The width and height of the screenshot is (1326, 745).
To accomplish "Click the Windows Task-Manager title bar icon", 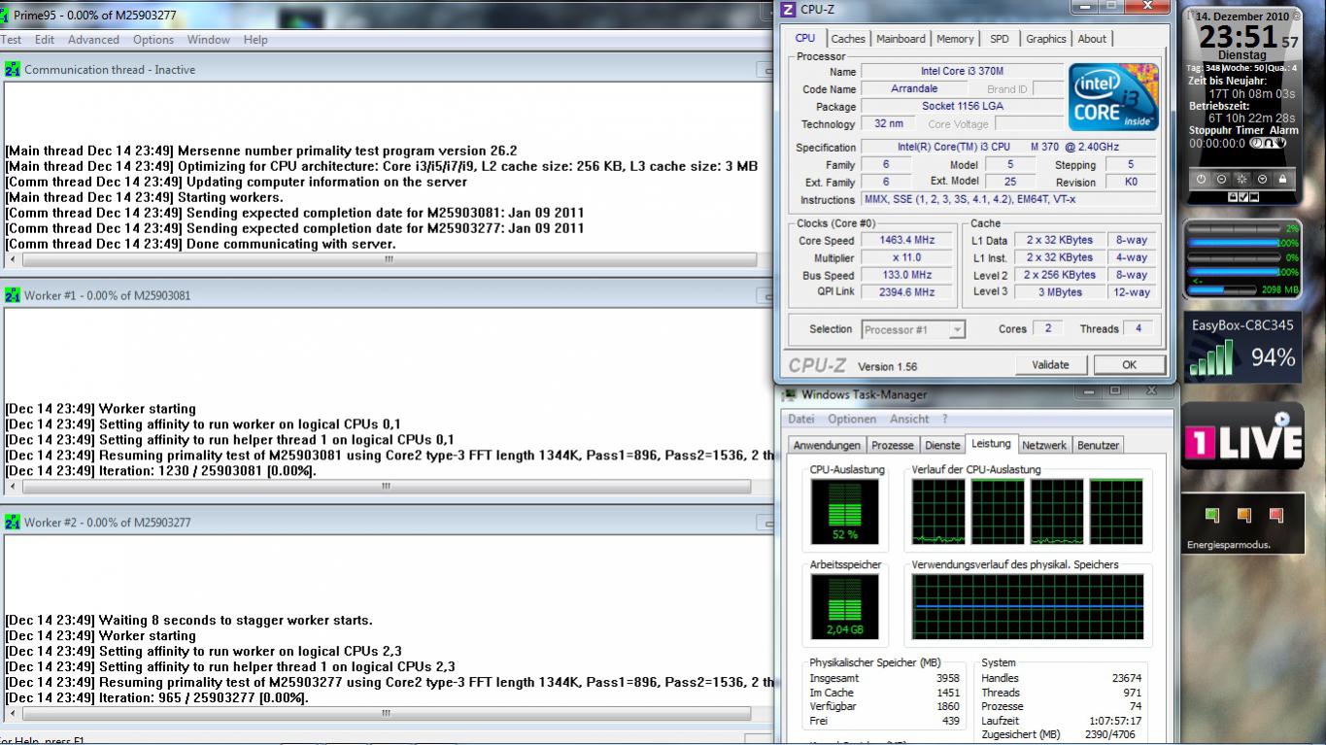I will point(790,395).
